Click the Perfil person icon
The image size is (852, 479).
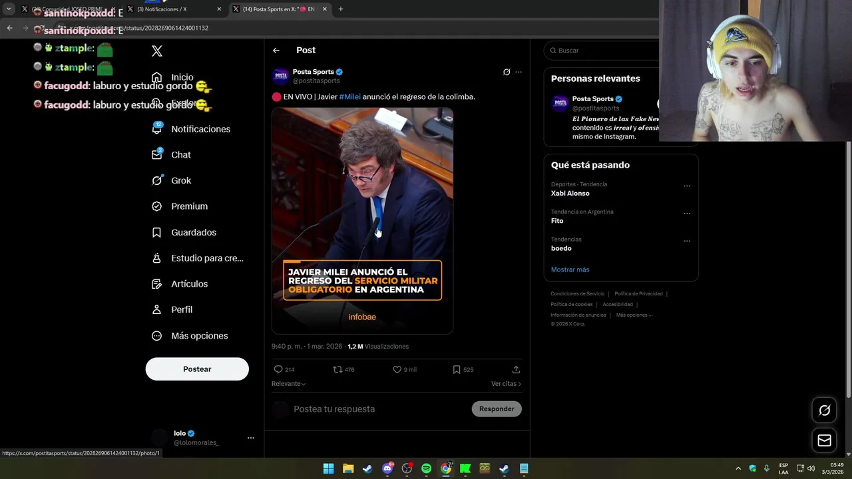156,309
